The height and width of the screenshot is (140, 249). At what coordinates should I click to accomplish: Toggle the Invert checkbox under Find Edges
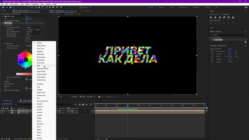[x=26, y=19]
